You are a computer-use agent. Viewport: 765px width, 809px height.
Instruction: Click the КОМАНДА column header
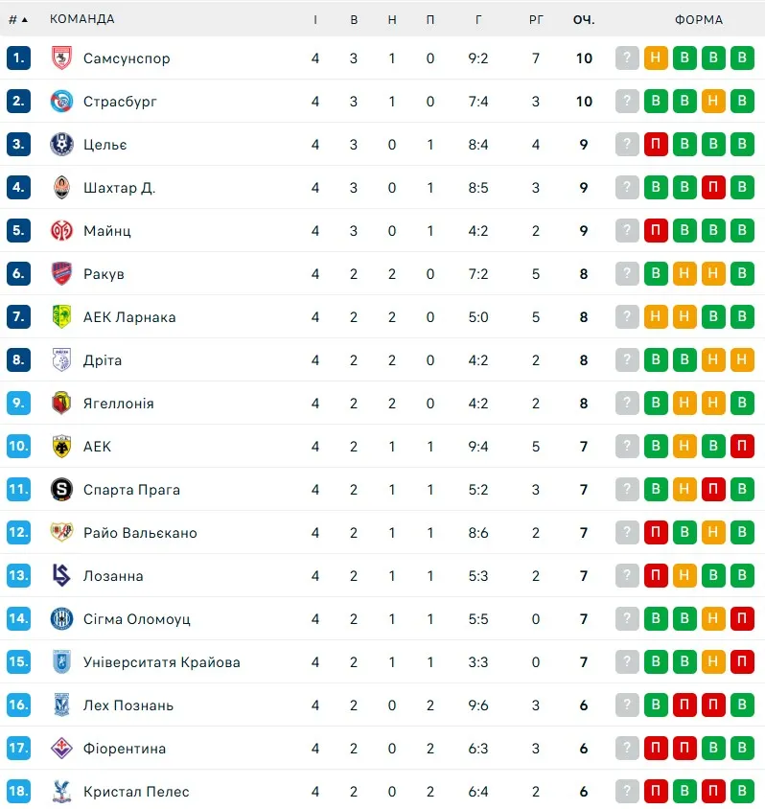[x=81, y=19]
